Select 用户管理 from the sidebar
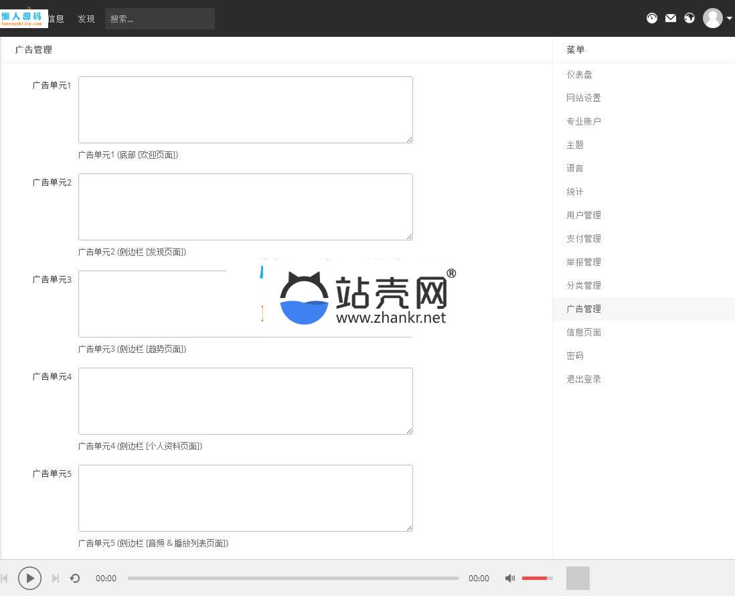 [584, 215]
